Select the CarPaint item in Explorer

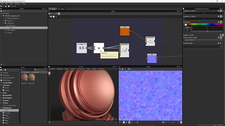click(9, 33)
